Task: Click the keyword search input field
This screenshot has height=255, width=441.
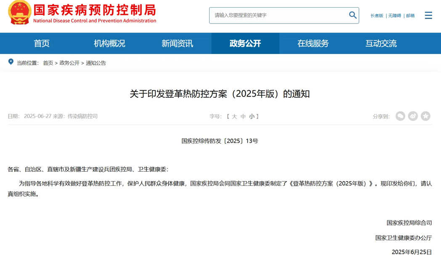Action: [x=278, y=16]
